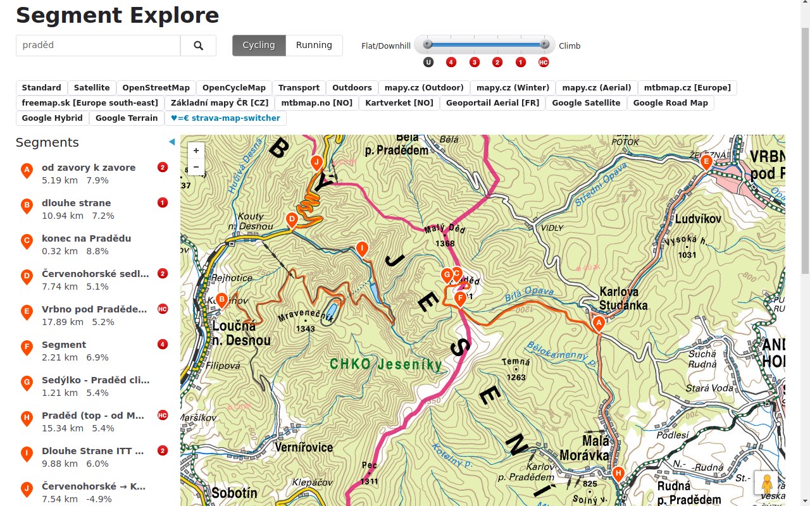Image resolution: width=810 pixels, height=506 pixels.
Task: Click map marker D near Kouty
Action: (292, 220)
